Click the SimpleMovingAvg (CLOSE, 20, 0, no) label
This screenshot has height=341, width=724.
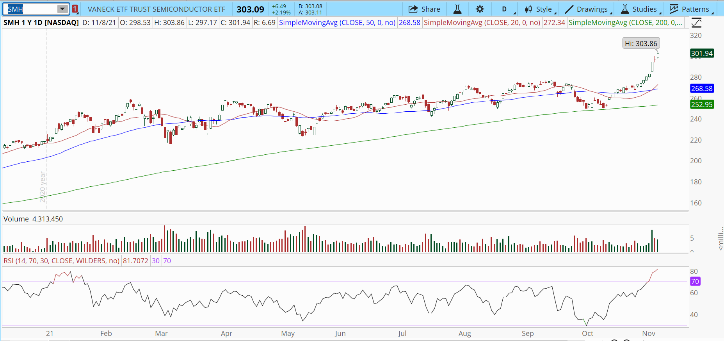pyautogui.click(x=482, y=23)
